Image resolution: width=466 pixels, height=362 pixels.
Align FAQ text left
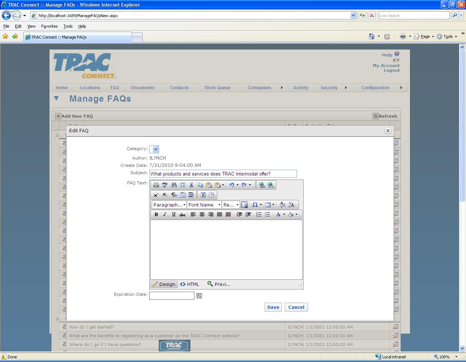coord(193,215)
